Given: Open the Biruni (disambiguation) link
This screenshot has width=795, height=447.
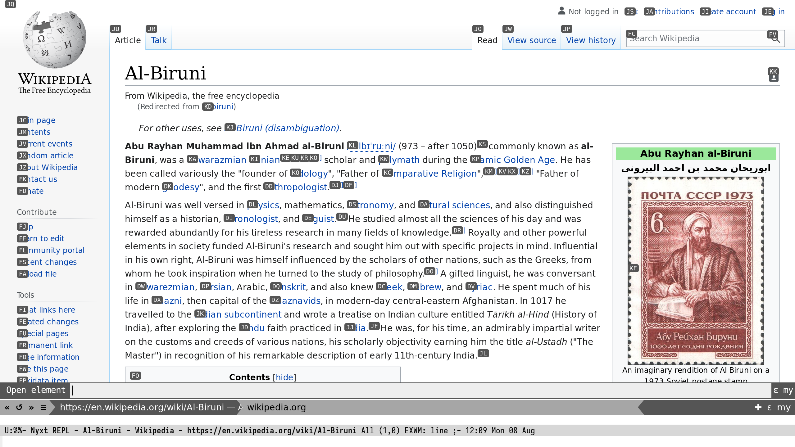Looking at the screenshot, I should tap(287, 128).
